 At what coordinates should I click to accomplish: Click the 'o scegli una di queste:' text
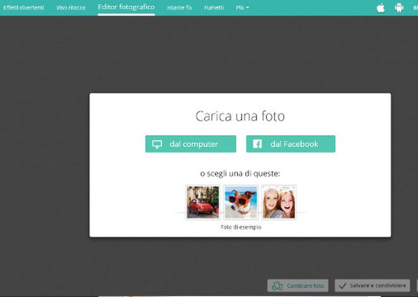tap(240, 174)
